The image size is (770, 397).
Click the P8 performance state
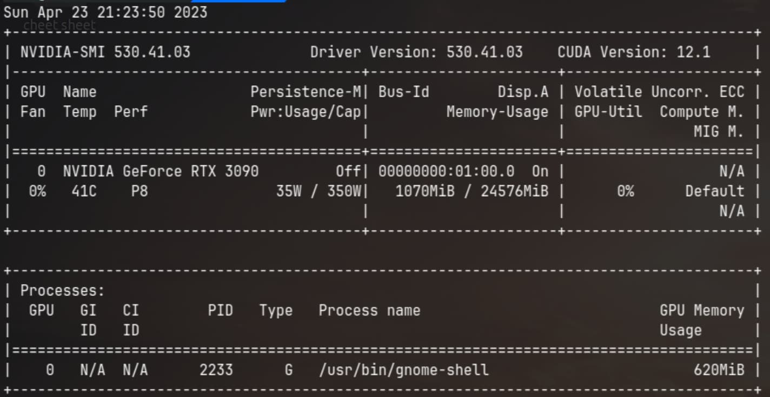(139, 191)
